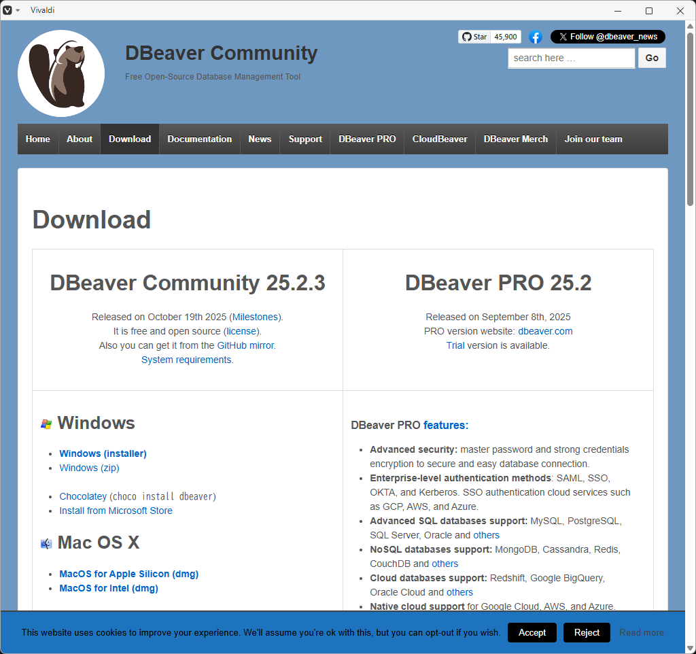Viewport: 696px width, 654px height.
Task: Download MacOS for Apple Silicon (dmg)
Action: pyautogui.click(x=128, y=574)
